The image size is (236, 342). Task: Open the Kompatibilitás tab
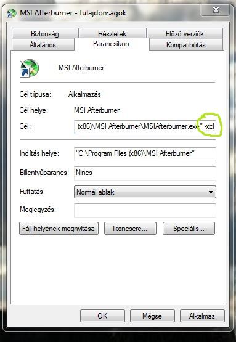[x=186, y=45]
